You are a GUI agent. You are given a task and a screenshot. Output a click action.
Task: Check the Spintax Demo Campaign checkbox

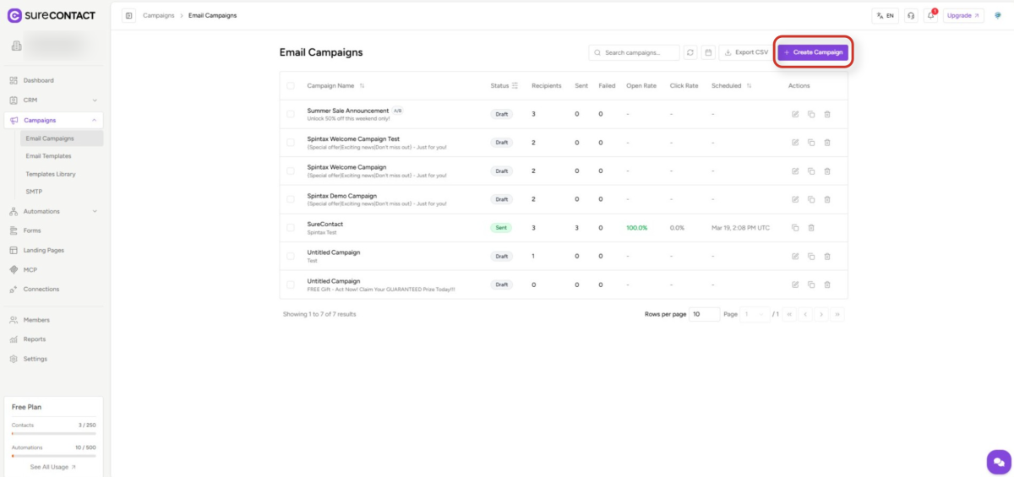291,199
